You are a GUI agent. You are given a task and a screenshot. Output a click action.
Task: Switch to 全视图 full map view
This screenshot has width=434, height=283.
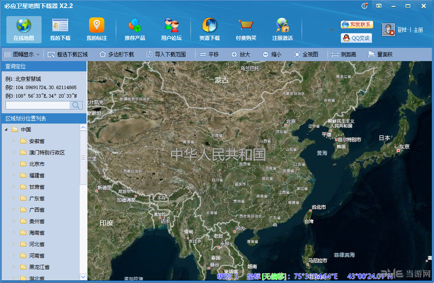click(305, 54)
